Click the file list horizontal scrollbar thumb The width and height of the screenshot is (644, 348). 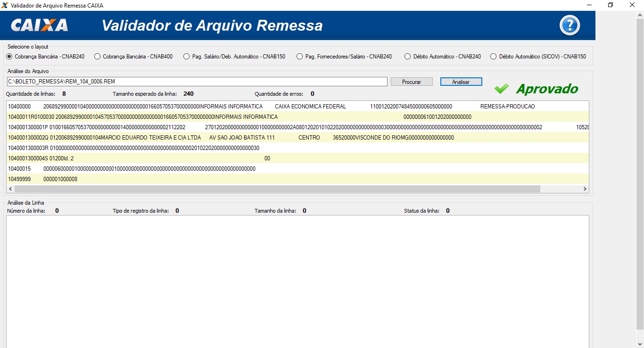277,189
